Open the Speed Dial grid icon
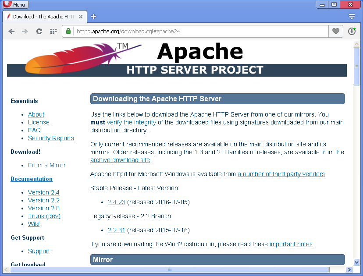363x276 pixels. coord(53,31)
